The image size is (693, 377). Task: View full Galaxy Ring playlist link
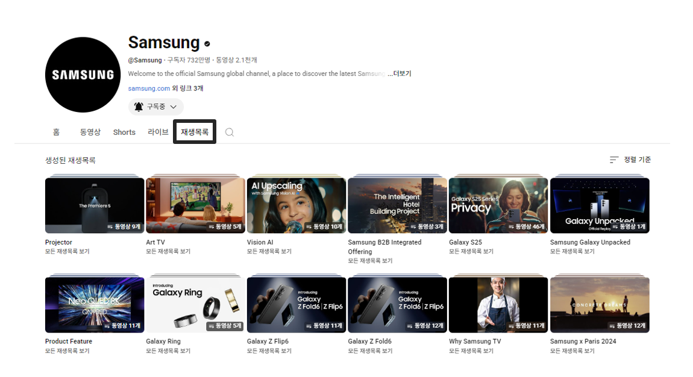click(168, 351)
